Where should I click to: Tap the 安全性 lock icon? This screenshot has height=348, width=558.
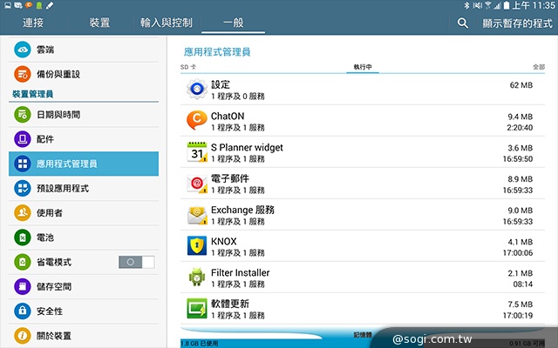tap(23, 311)
